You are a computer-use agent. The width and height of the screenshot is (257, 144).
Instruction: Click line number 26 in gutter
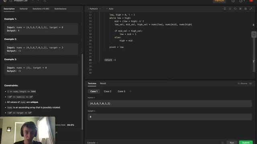[90, 60]
